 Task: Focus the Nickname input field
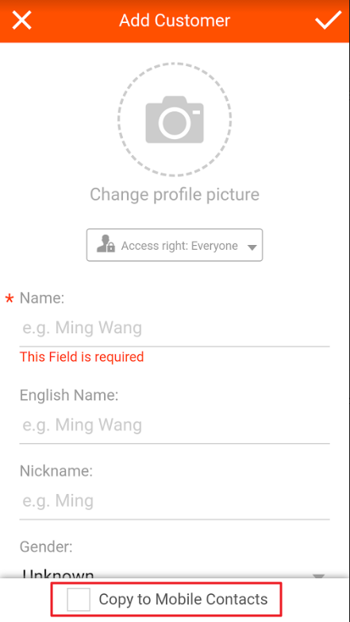coord(175,501)
